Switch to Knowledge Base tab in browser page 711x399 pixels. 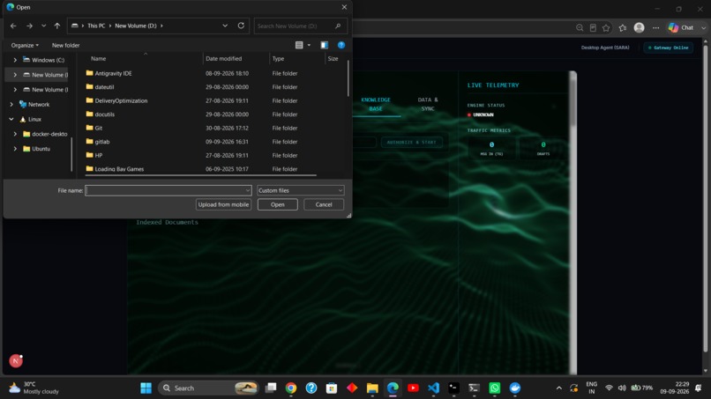click(376, 104)
